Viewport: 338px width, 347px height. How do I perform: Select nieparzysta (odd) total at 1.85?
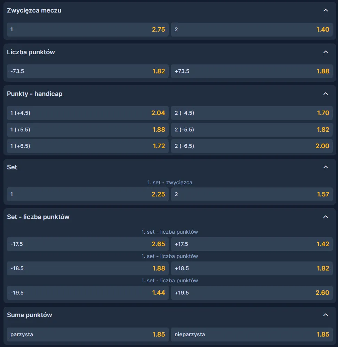point(252,334)
